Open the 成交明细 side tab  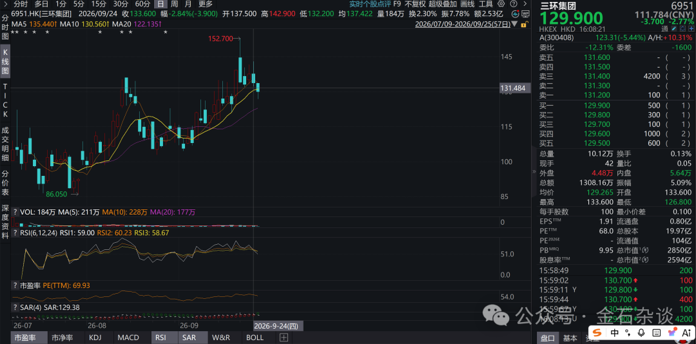coord(5,144)
